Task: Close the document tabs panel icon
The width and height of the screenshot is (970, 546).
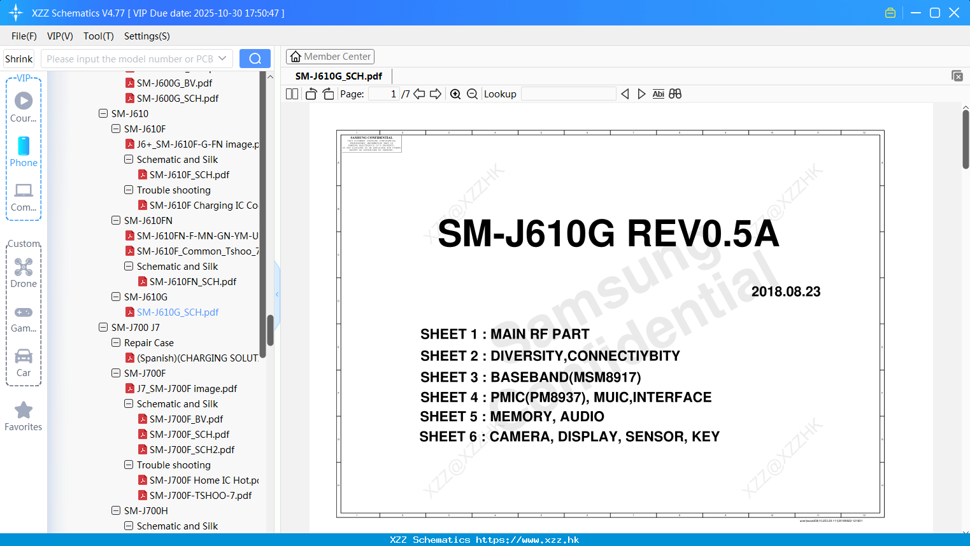Action: [957, 76]
